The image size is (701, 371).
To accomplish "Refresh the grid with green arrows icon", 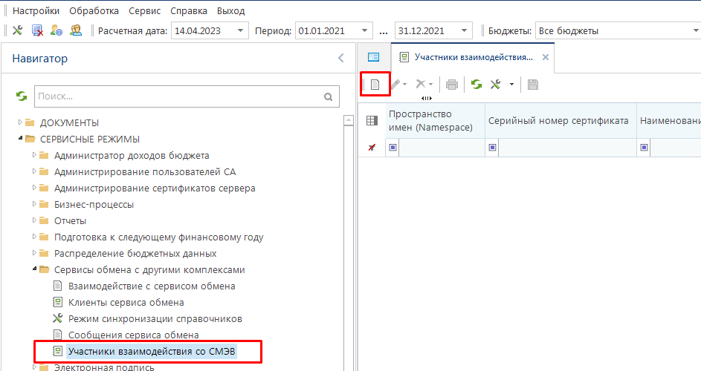I will click(x=477, y=84).
